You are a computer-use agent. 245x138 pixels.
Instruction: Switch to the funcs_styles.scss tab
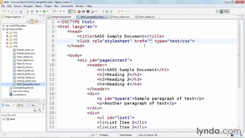pos(121,17)
